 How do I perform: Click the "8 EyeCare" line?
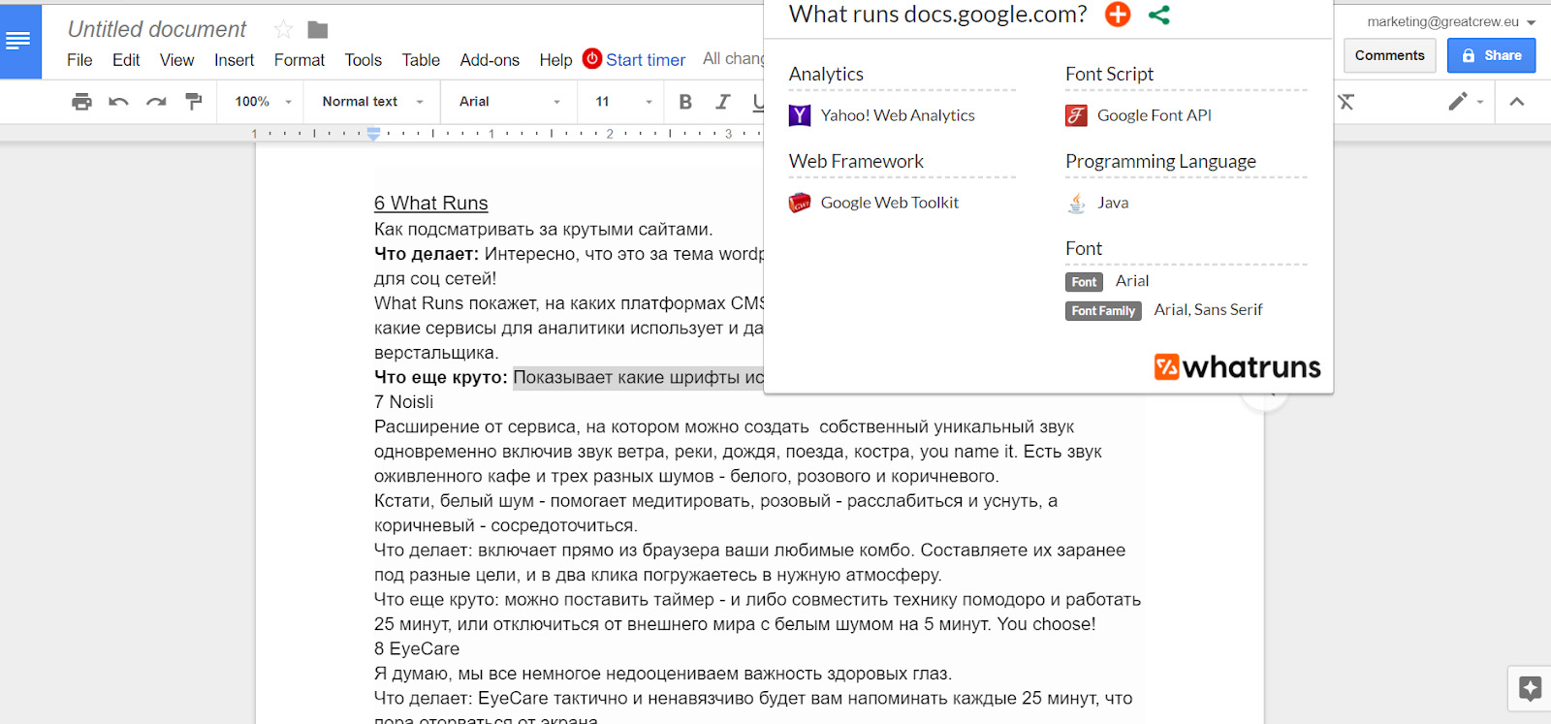[417, 649]
